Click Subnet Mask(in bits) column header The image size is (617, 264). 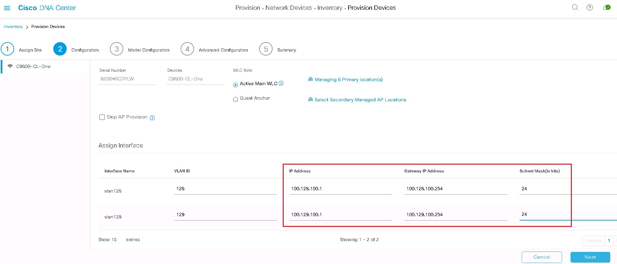540,171
